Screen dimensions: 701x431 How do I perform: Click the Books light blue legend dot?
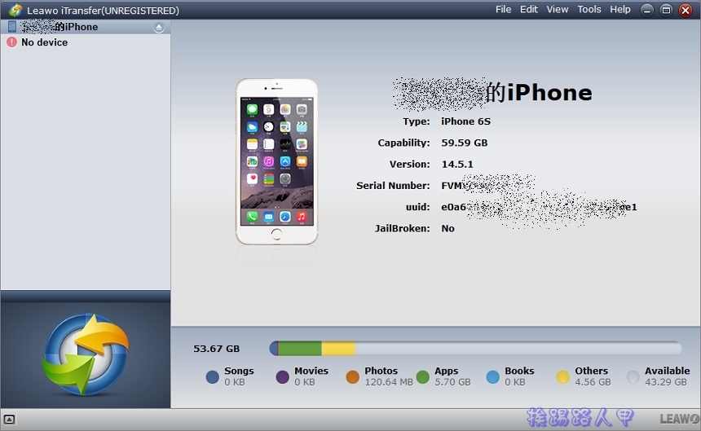492,377
